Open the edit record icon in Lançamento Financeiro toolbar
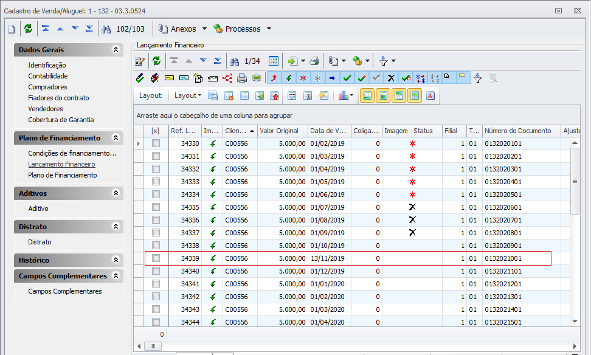This screenshot has width=591, height=355. pyautogui.click(x=140, y=61)
